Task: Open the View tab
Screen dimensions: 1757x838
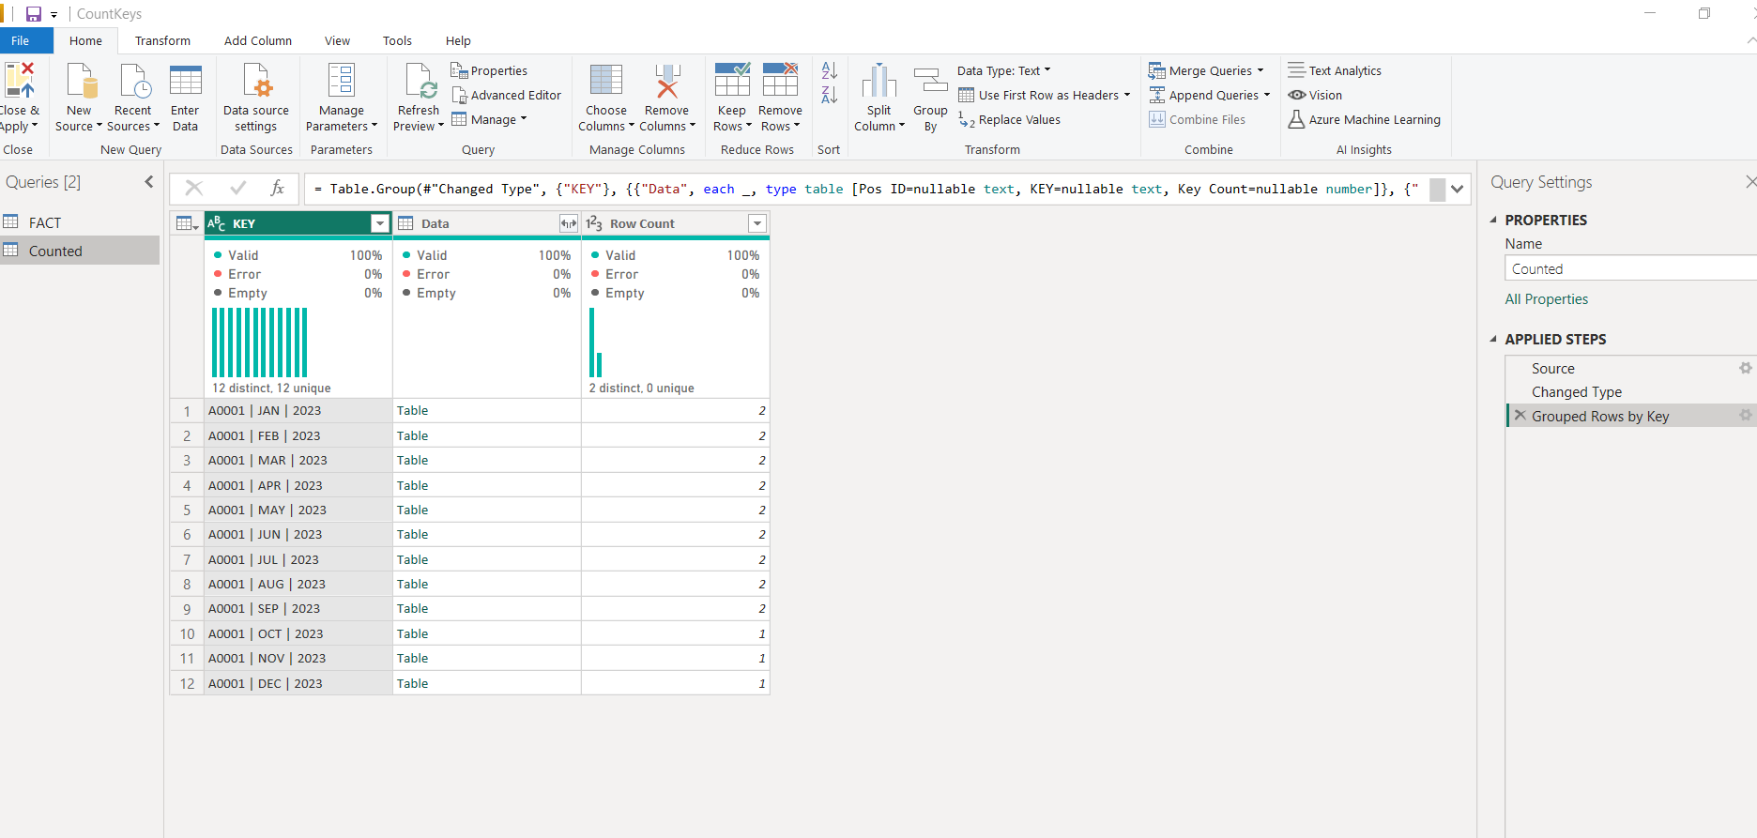Action: [337, 40]
